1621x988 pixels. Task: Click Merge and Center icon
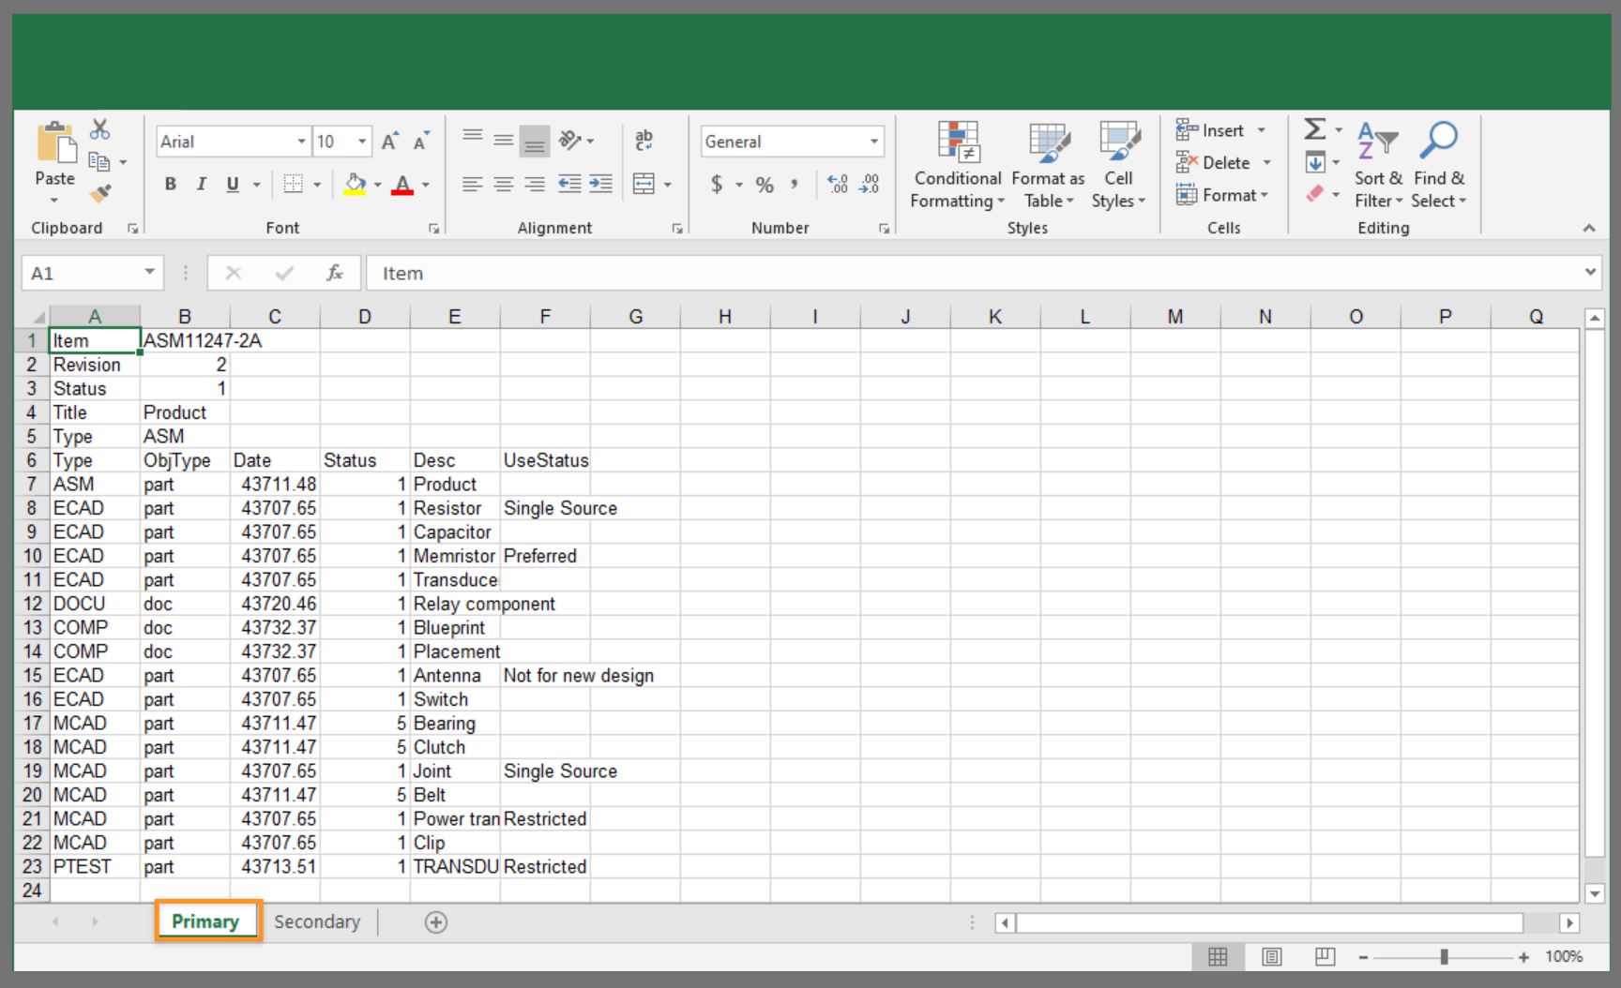click(x=644, y=184)
